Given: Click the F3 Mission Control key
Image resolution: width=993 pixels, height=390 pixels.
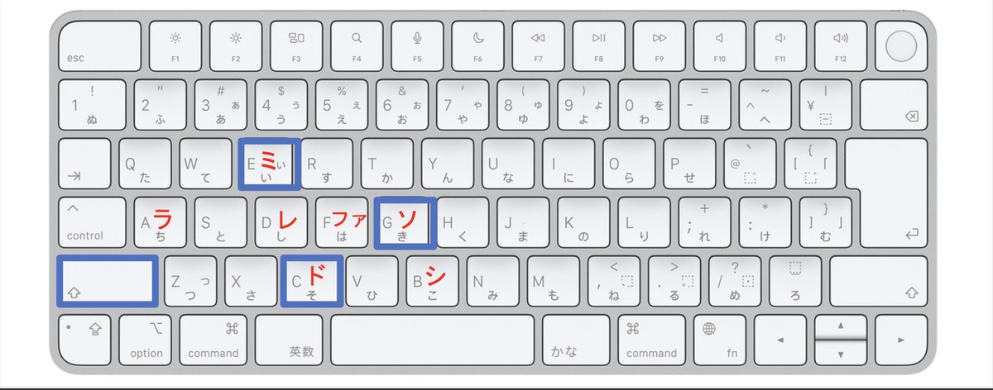Looking at the screenshot, I should tap(296, 47).
